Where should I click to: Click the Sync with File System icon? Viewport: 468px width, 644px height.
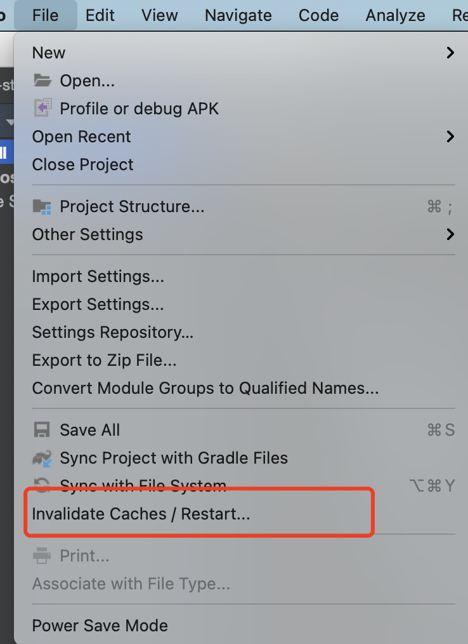42,486
